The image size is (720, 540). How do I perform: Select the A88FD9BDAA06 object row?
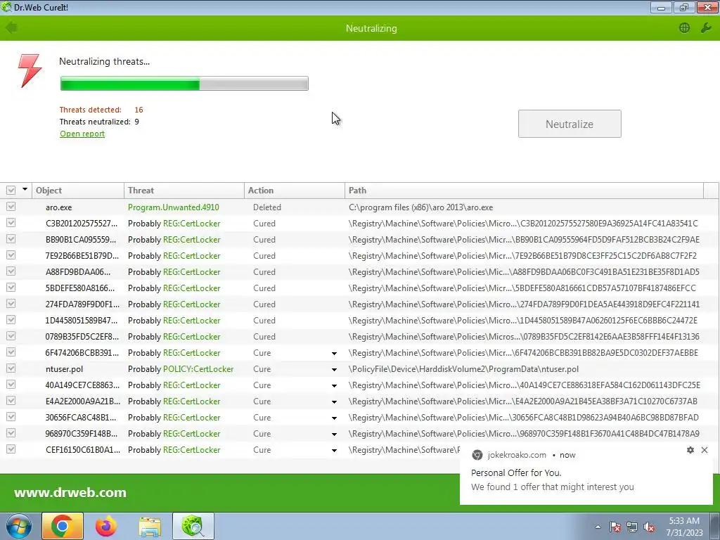pos(77,272)
